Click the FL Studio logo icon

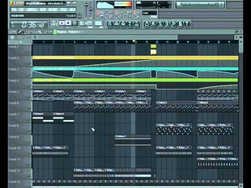pyautogui.click(x=17, y=3)
